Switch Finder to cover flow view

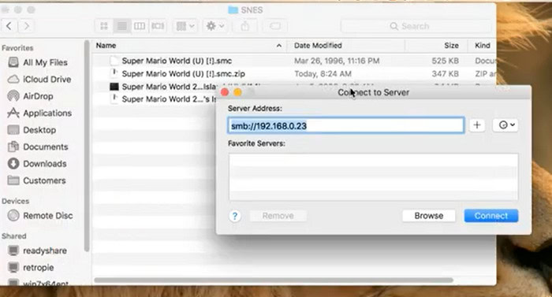click(x=158, y=26)
